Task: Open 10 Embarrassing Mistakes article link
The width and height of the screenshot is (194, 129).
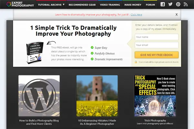Action: pos(97,122)
